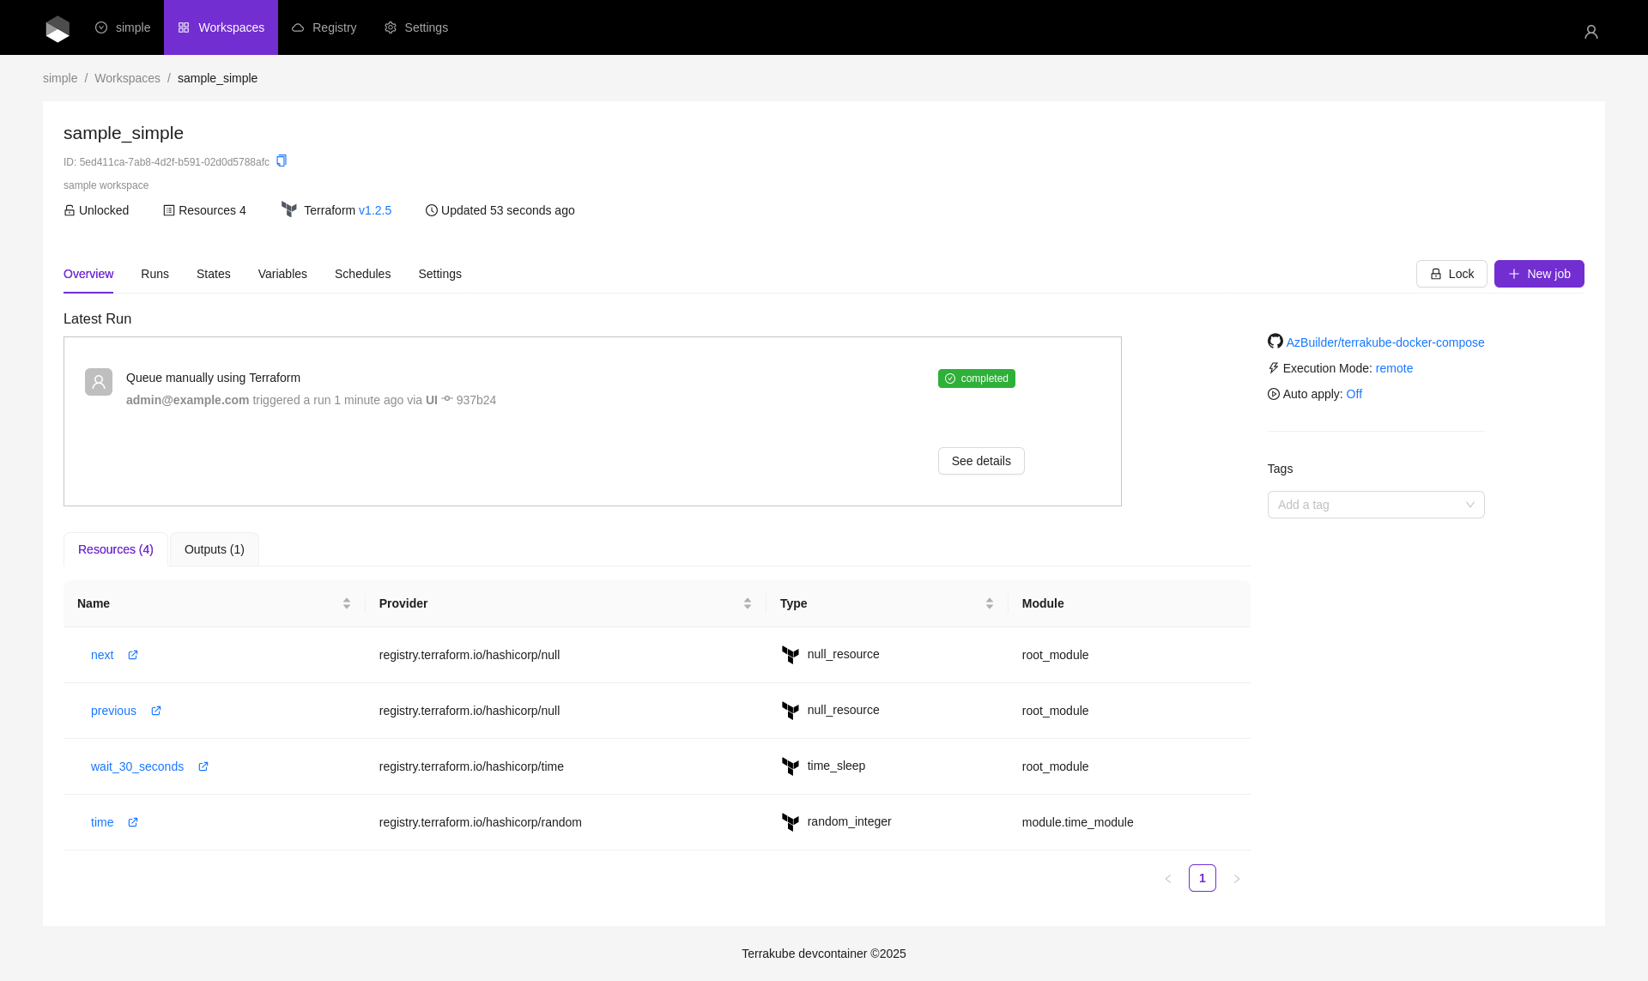Open the 'simple' organization selector
This screenshot has height=981, width=1648.
[x=123, y=27]
